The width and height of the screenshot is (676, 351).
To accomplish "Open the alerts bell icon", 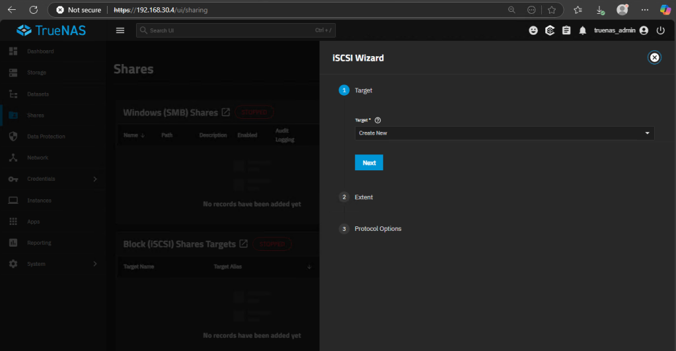I will coord(583,30).
